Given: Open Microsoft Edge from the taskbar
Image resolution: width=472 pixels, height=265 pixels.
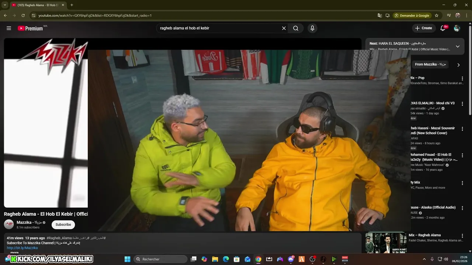Looking at the screenshot, I should 226,259.
